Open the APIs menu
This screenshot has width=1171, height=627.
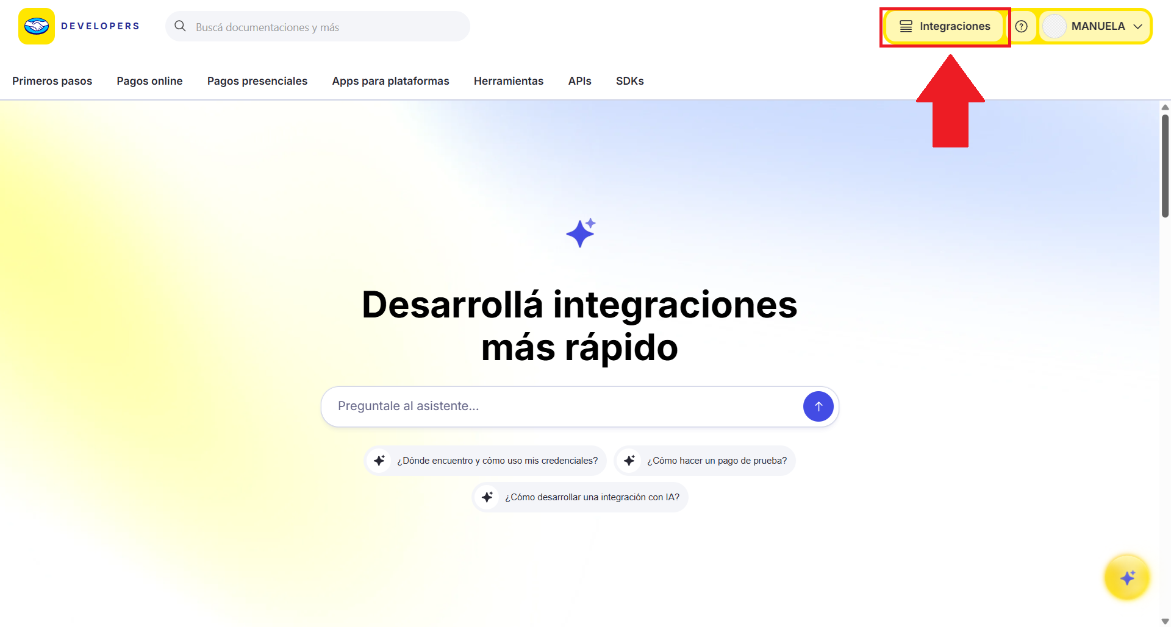tap(580, 81)
